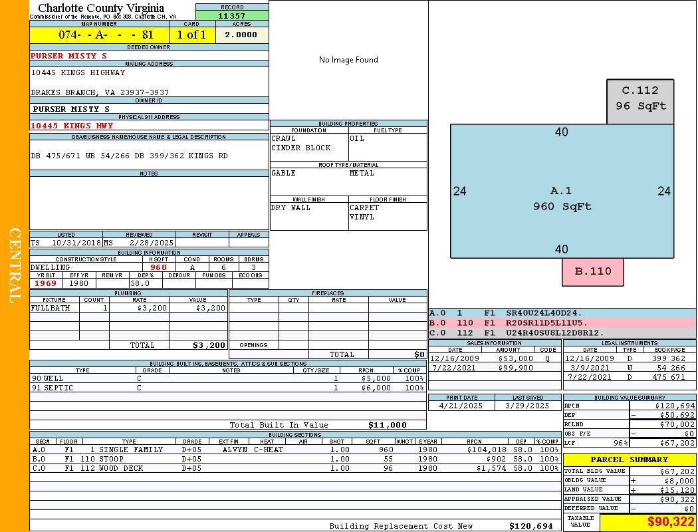Click the green record number 11357
The width and height of the screenshot is (698, 532).
pyautogui.click(x=232, y=15)
